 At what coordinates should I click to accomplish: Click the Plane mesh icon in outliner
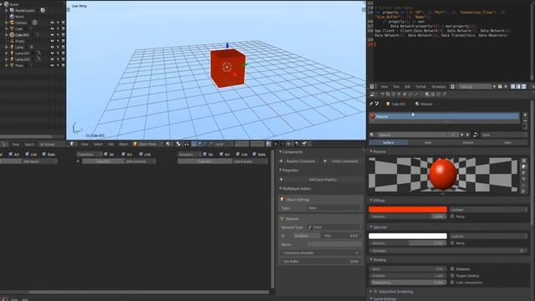click(x=12, y=65)
